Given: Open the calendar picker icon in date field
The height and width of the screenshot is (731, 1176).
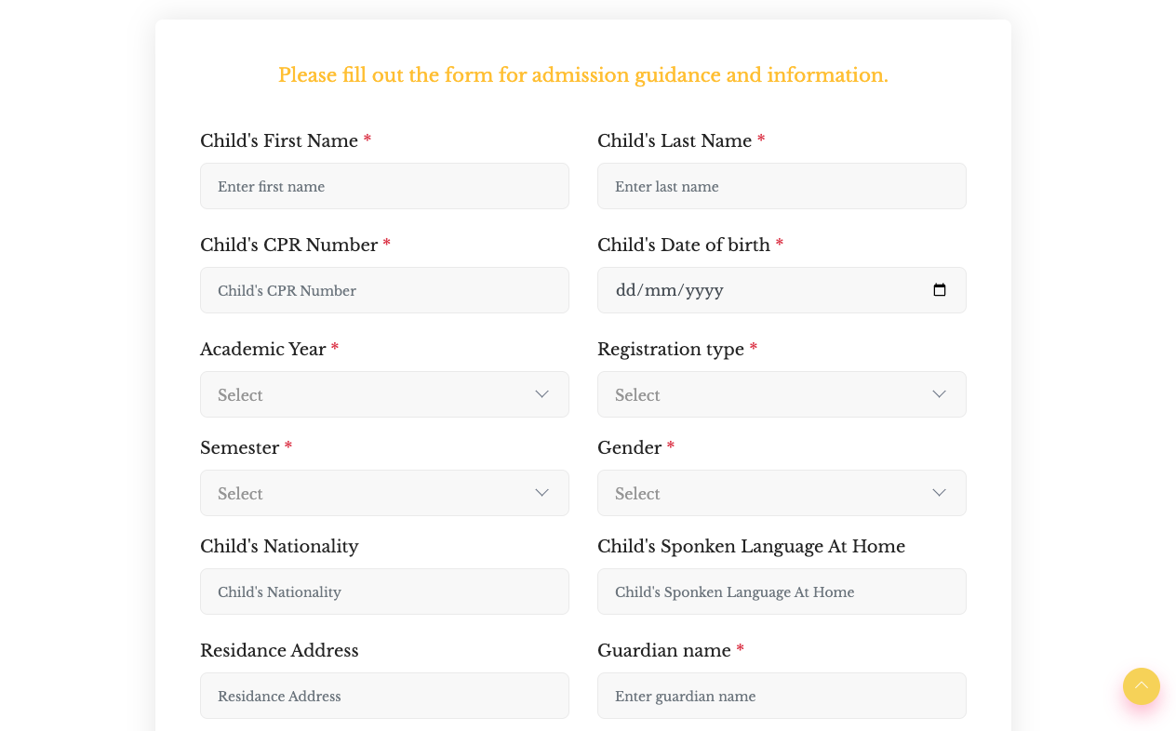Looking at the screenshot, I should pyautogui.click(x=940, y=290).
